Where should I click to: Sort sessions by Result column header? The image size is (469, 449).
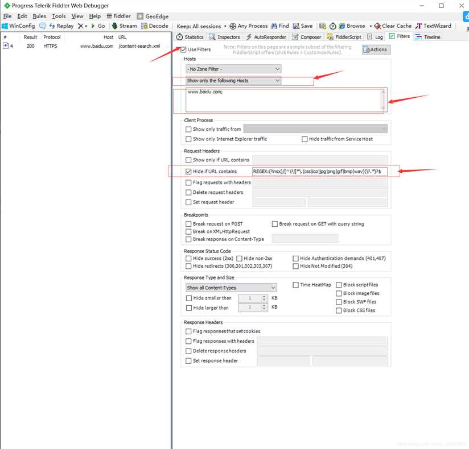point(30,37)
